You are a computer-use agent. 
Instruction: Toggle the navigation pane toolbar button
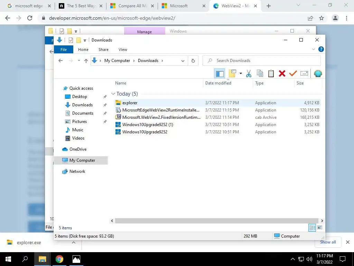(220, 73)
